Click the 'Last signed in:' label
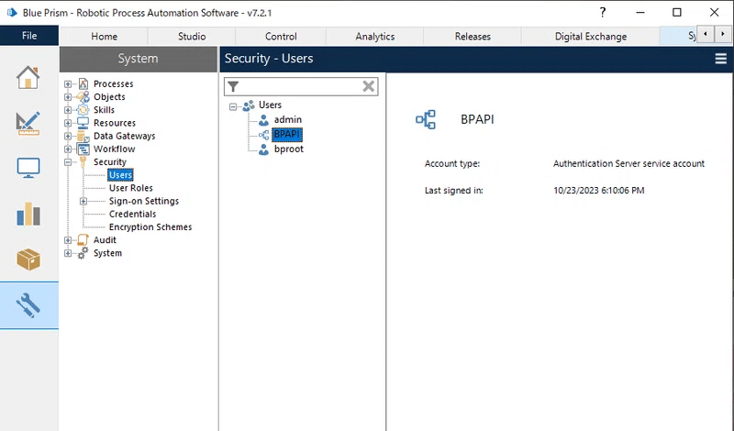Screen dimensions: 734x431 453,191
